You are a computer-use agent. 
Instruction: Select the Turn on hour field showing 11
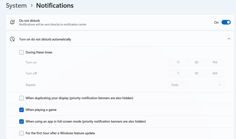point(178,62)
